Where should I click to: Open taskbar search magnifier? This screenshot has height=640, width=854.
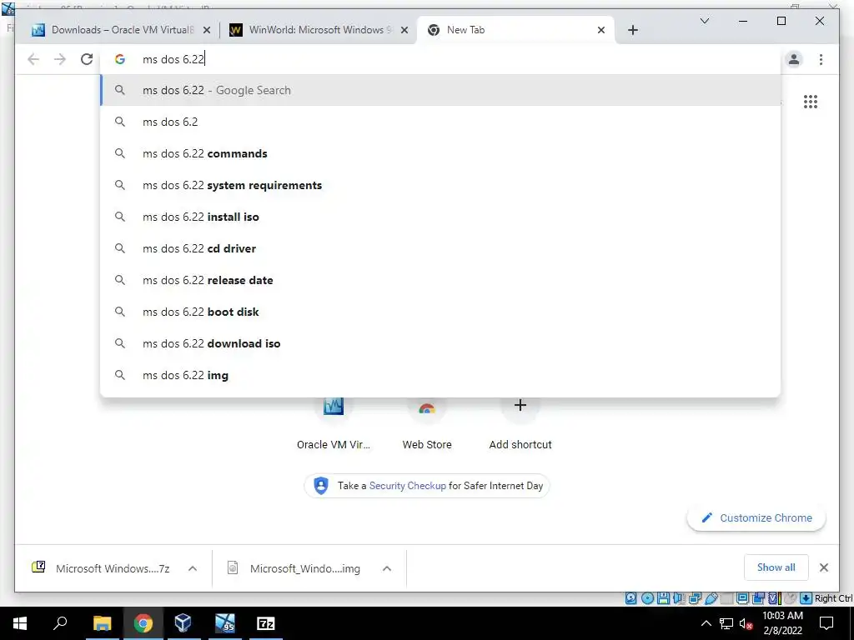(60, 623)
